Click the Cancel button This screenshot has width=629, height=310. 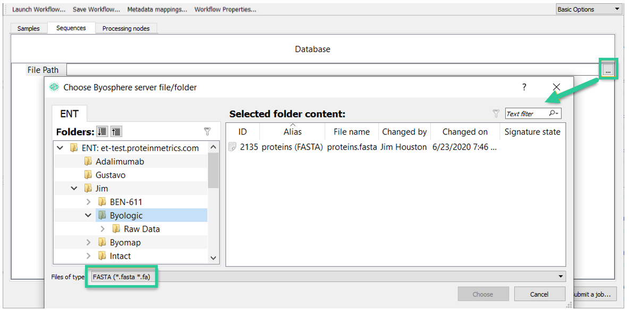point(540,294)
